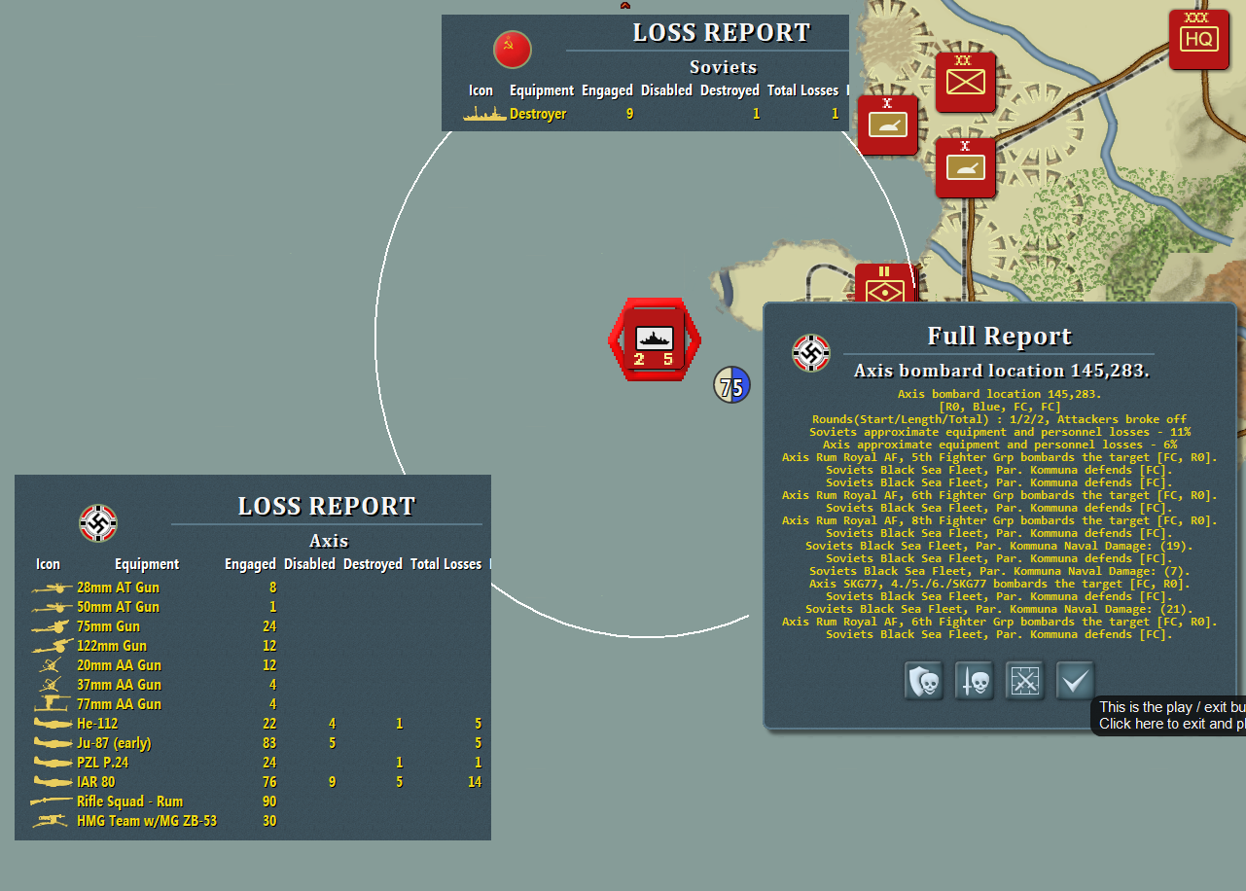
Task: Open defender losses with shield-and-skull button
Action: coord(924,681)
